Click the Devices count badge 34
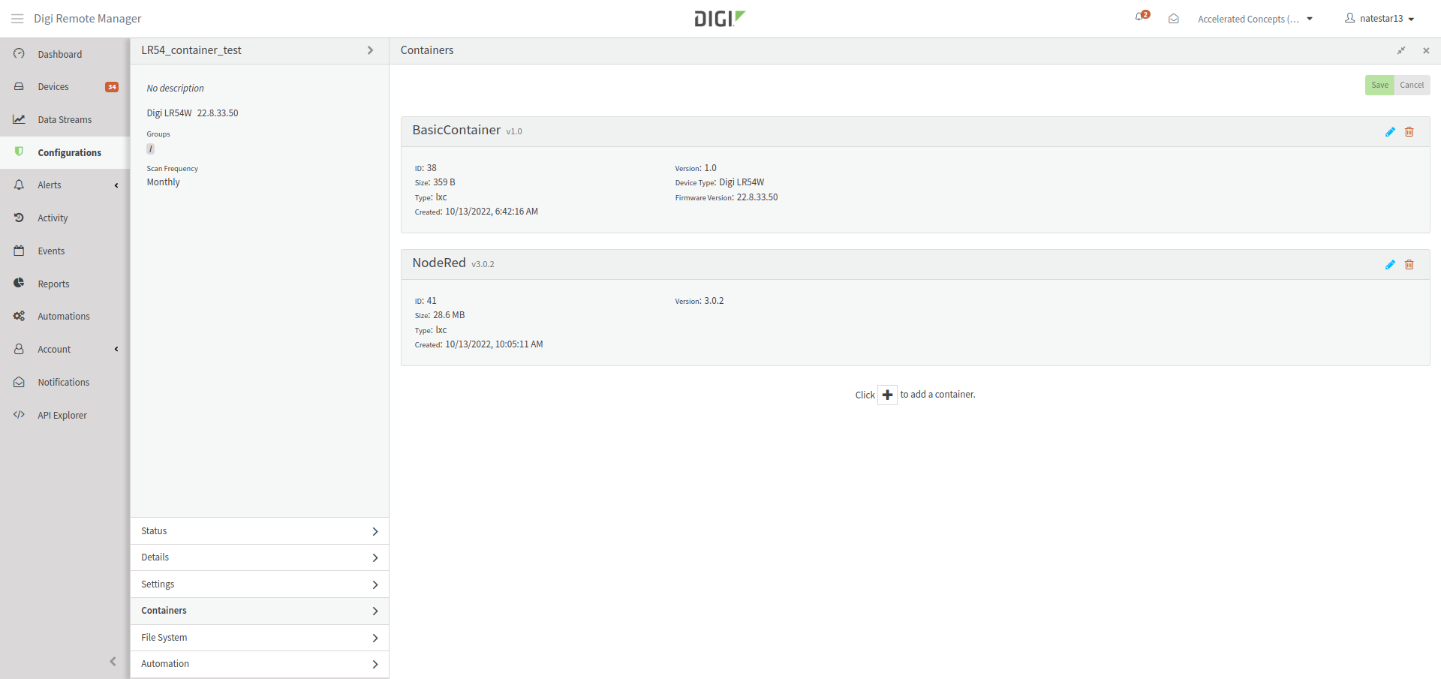This screenshot has height=679, width=1441. click(112, 87)
